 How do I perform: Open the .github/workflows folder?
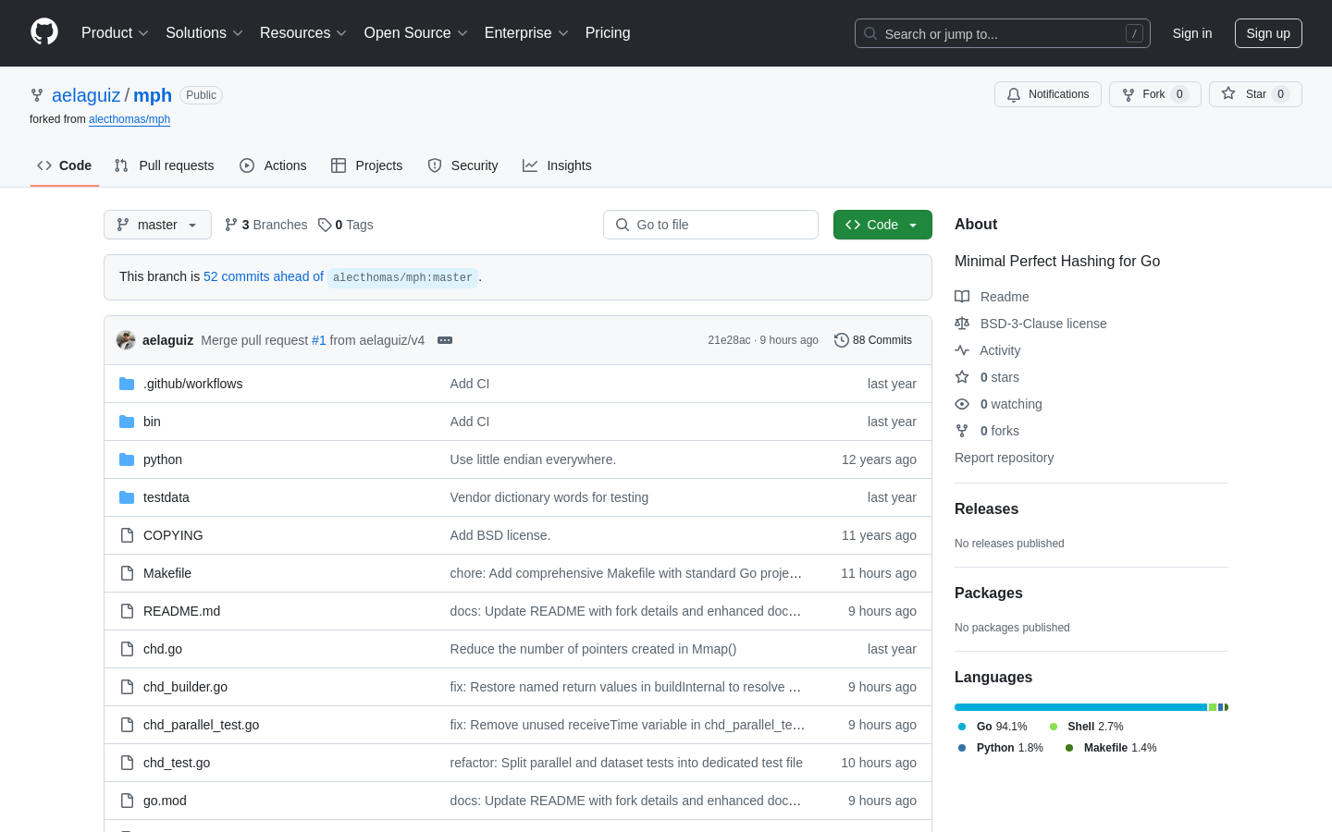(x=192, y=384)
